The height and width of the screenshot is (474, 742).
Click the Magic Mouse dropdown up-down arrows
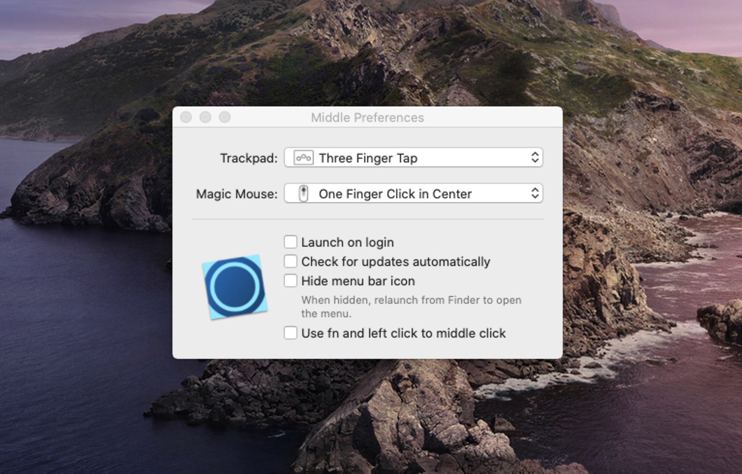[x=535, y=193]
